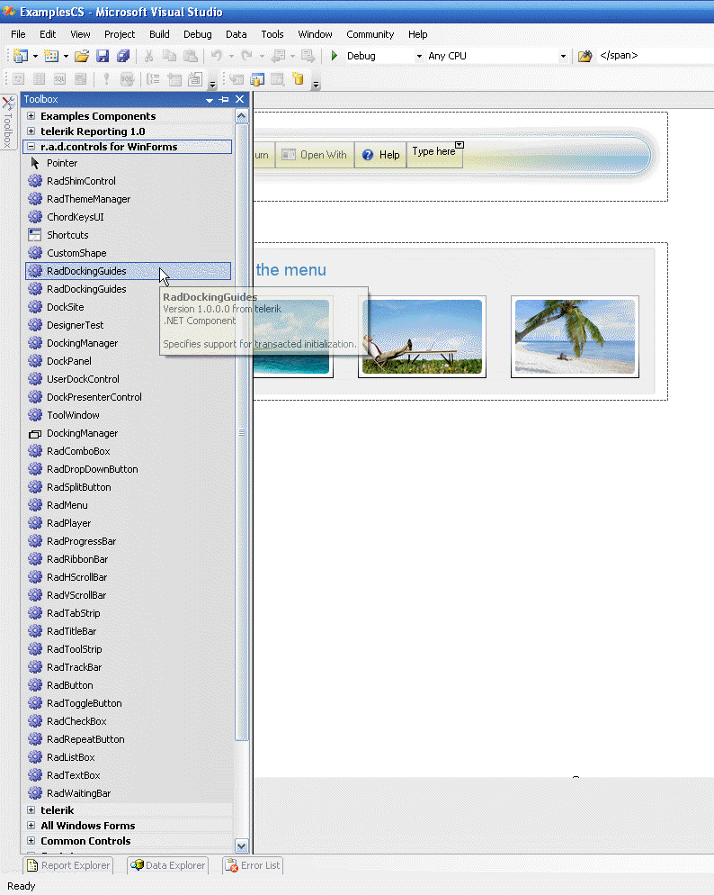
Task: Open the Toolbox window position dropdown arrow
Action: click(210, 100)
